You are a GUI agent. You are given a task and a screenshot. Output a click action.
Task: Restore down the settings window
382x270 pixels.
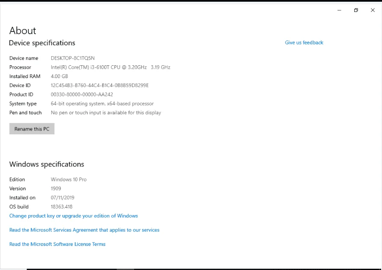click(x=356, y=10)
